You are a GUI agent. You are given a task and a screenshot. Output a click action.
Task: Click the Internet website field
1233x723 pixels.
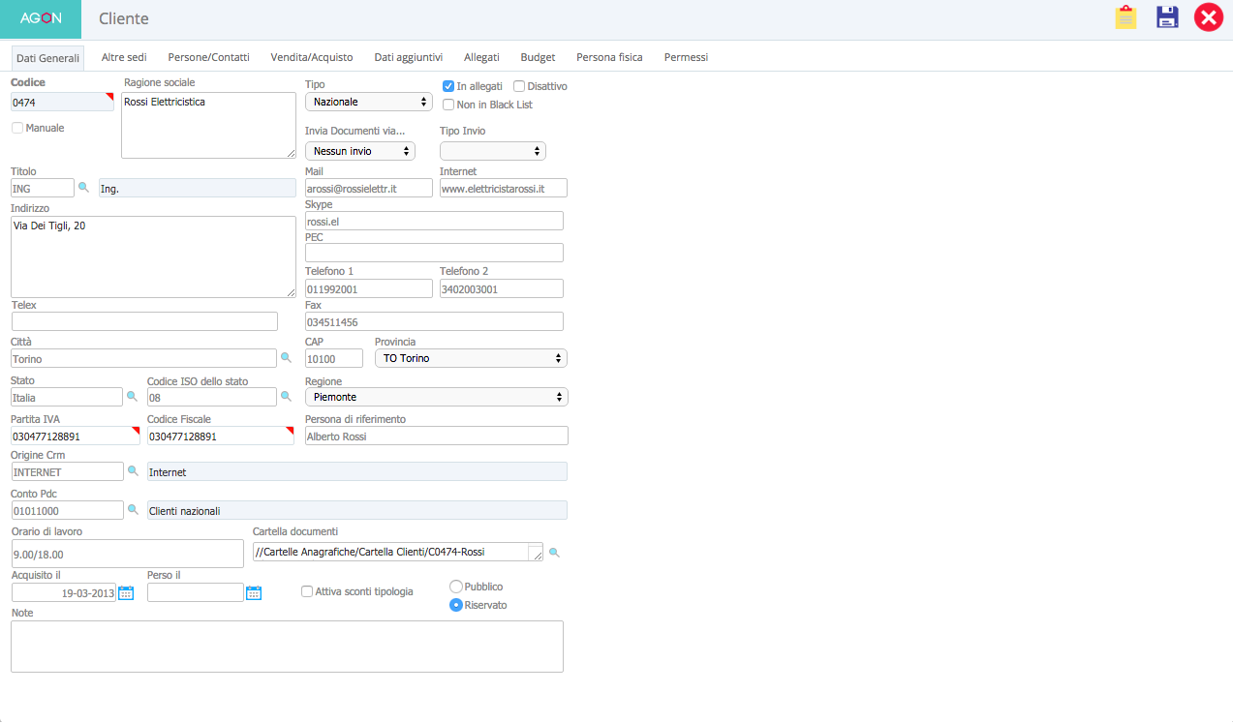504,188
